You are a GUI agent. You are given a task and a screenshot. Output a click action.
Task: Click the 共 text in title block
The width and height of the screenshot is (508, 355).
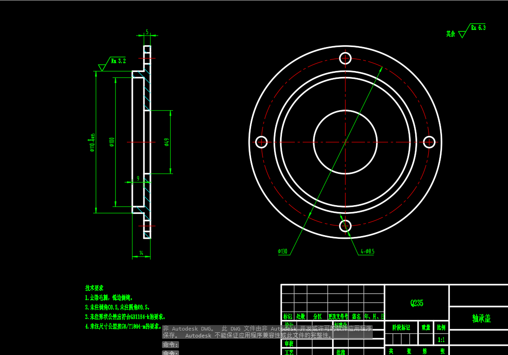[x=391, y=351]
